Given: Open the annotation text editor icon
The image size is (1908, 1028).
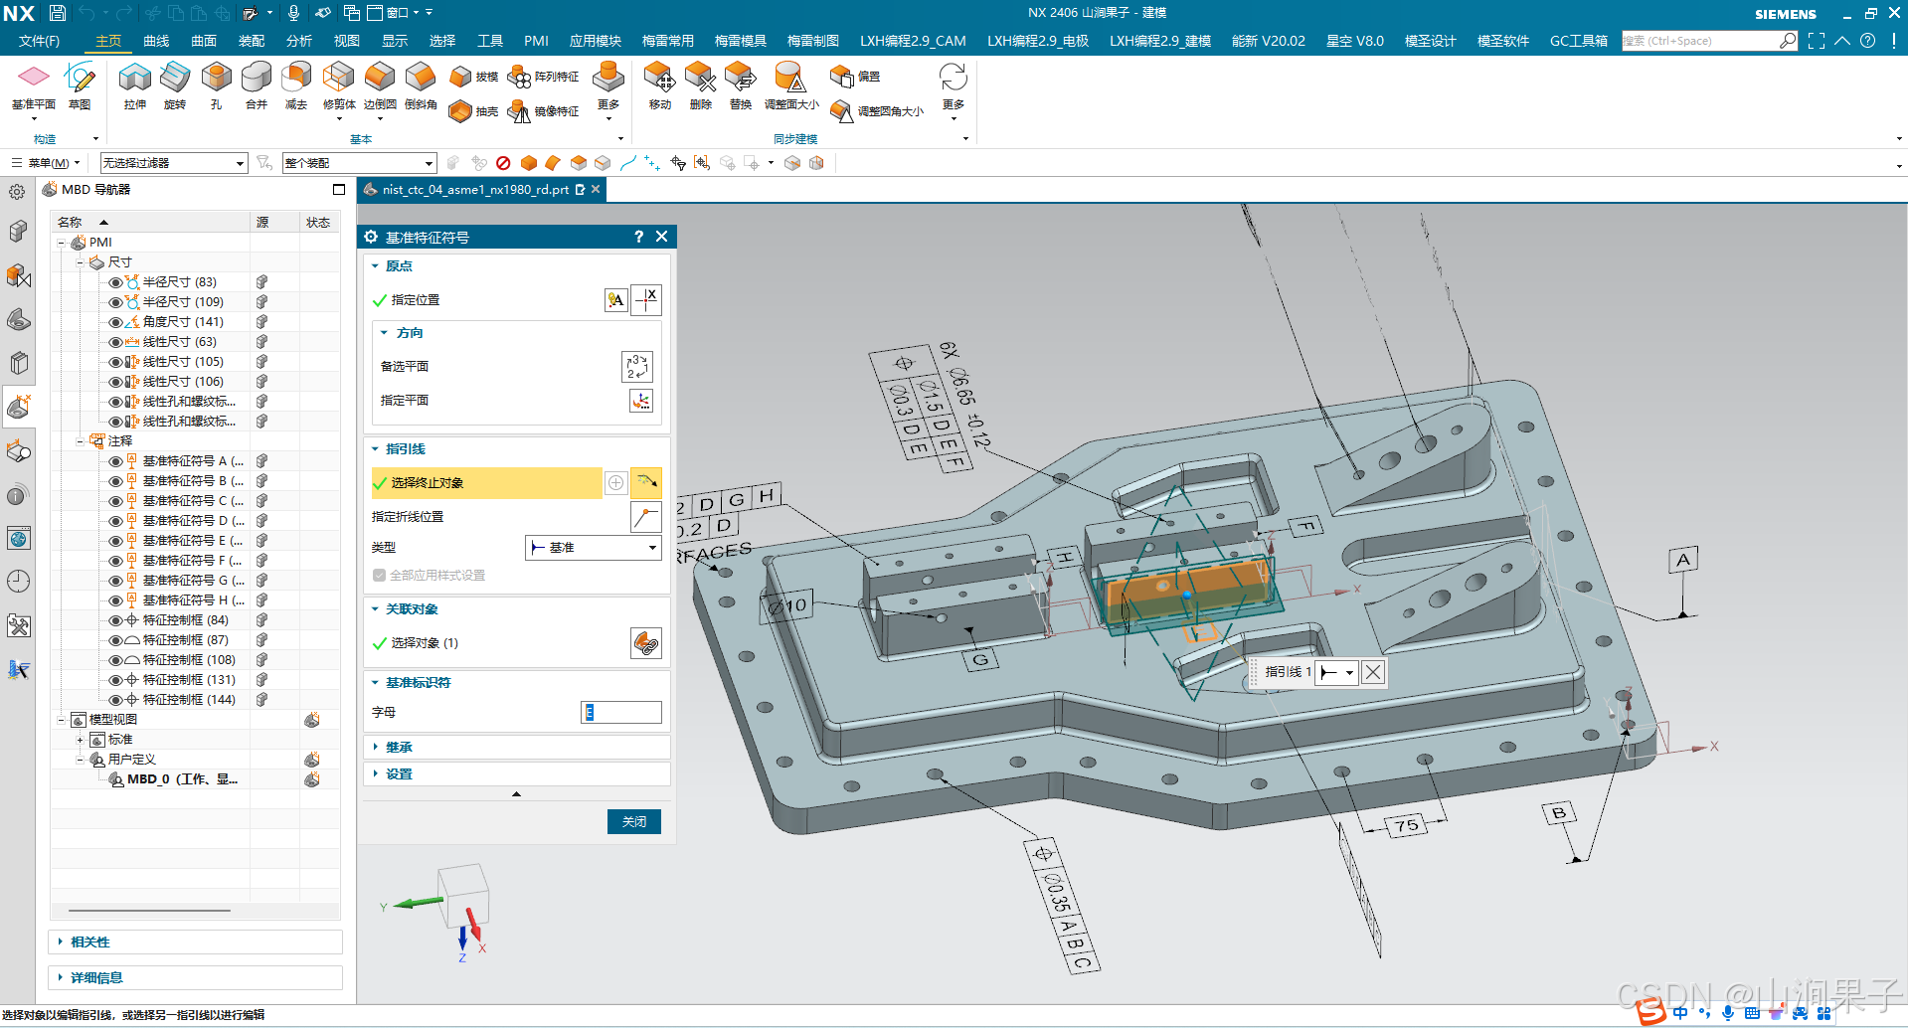Looking at the screenshot, I should pyautogui.click(x=616, y=300).
